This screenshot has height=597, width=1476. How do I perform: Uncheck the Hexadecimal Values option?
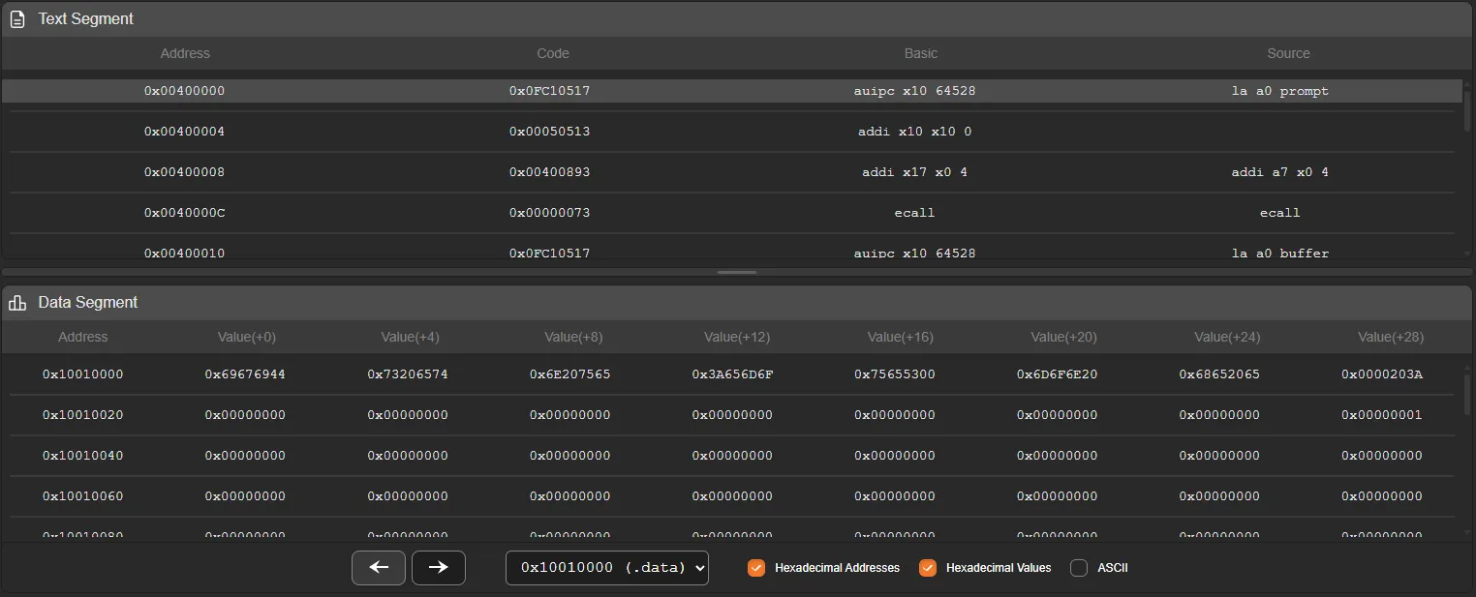click(x=928, y=568)
